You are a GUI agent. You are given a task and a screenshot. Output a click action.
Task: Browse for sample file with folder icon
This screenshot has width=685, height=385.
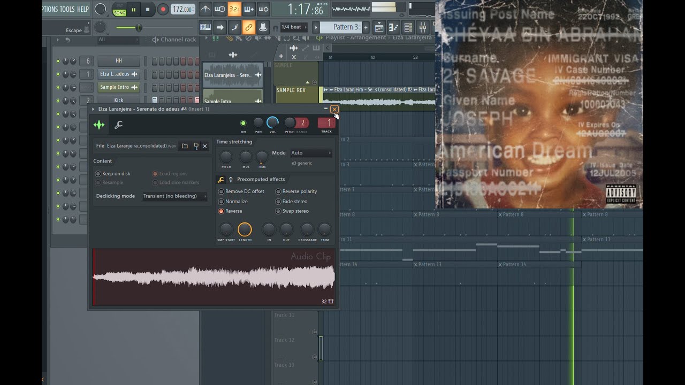(x=185, y=146)
